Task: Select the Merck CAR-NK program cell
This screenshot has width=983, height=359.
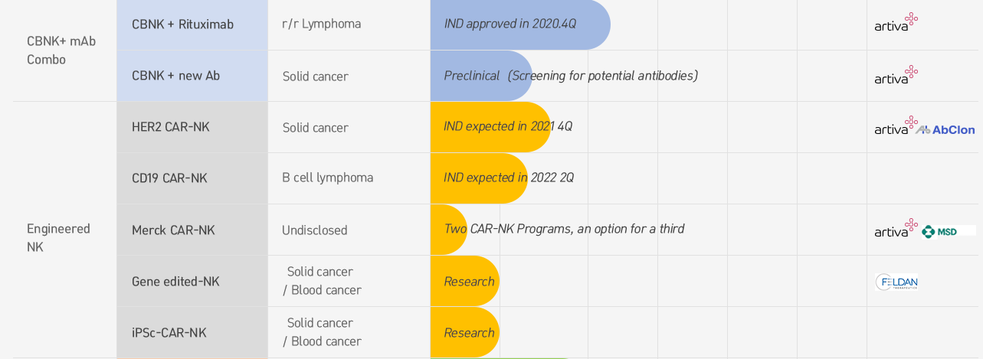Action: 192,230
